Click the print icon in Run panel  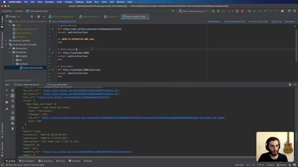coord(13,124)
